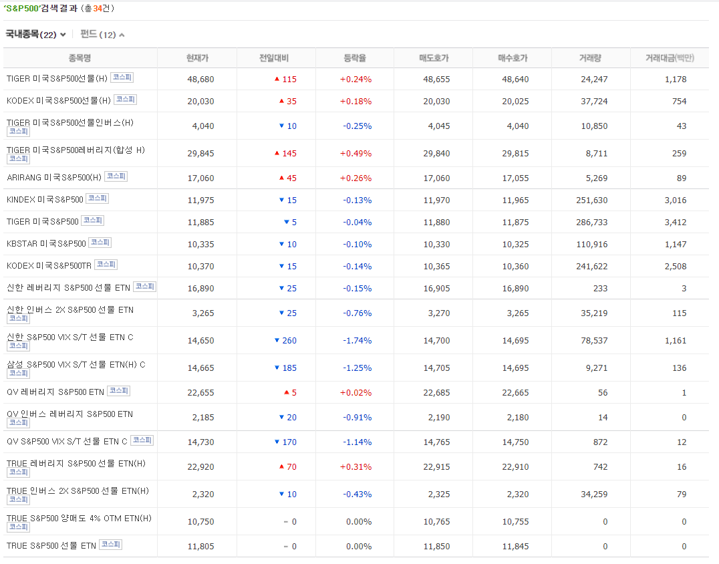Open the plain TIGER 미국S&P500 link

pos(43,221)
